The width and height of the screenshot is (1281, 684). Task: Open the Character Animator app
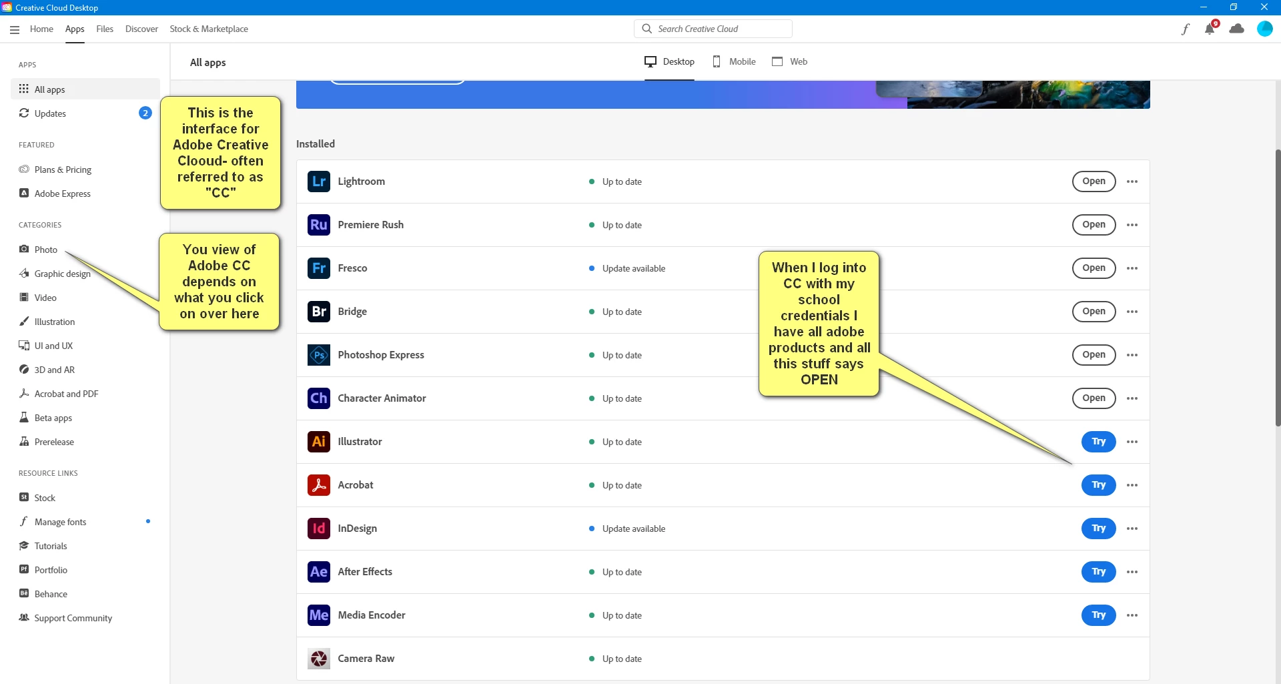click(x=1094, y=398)
